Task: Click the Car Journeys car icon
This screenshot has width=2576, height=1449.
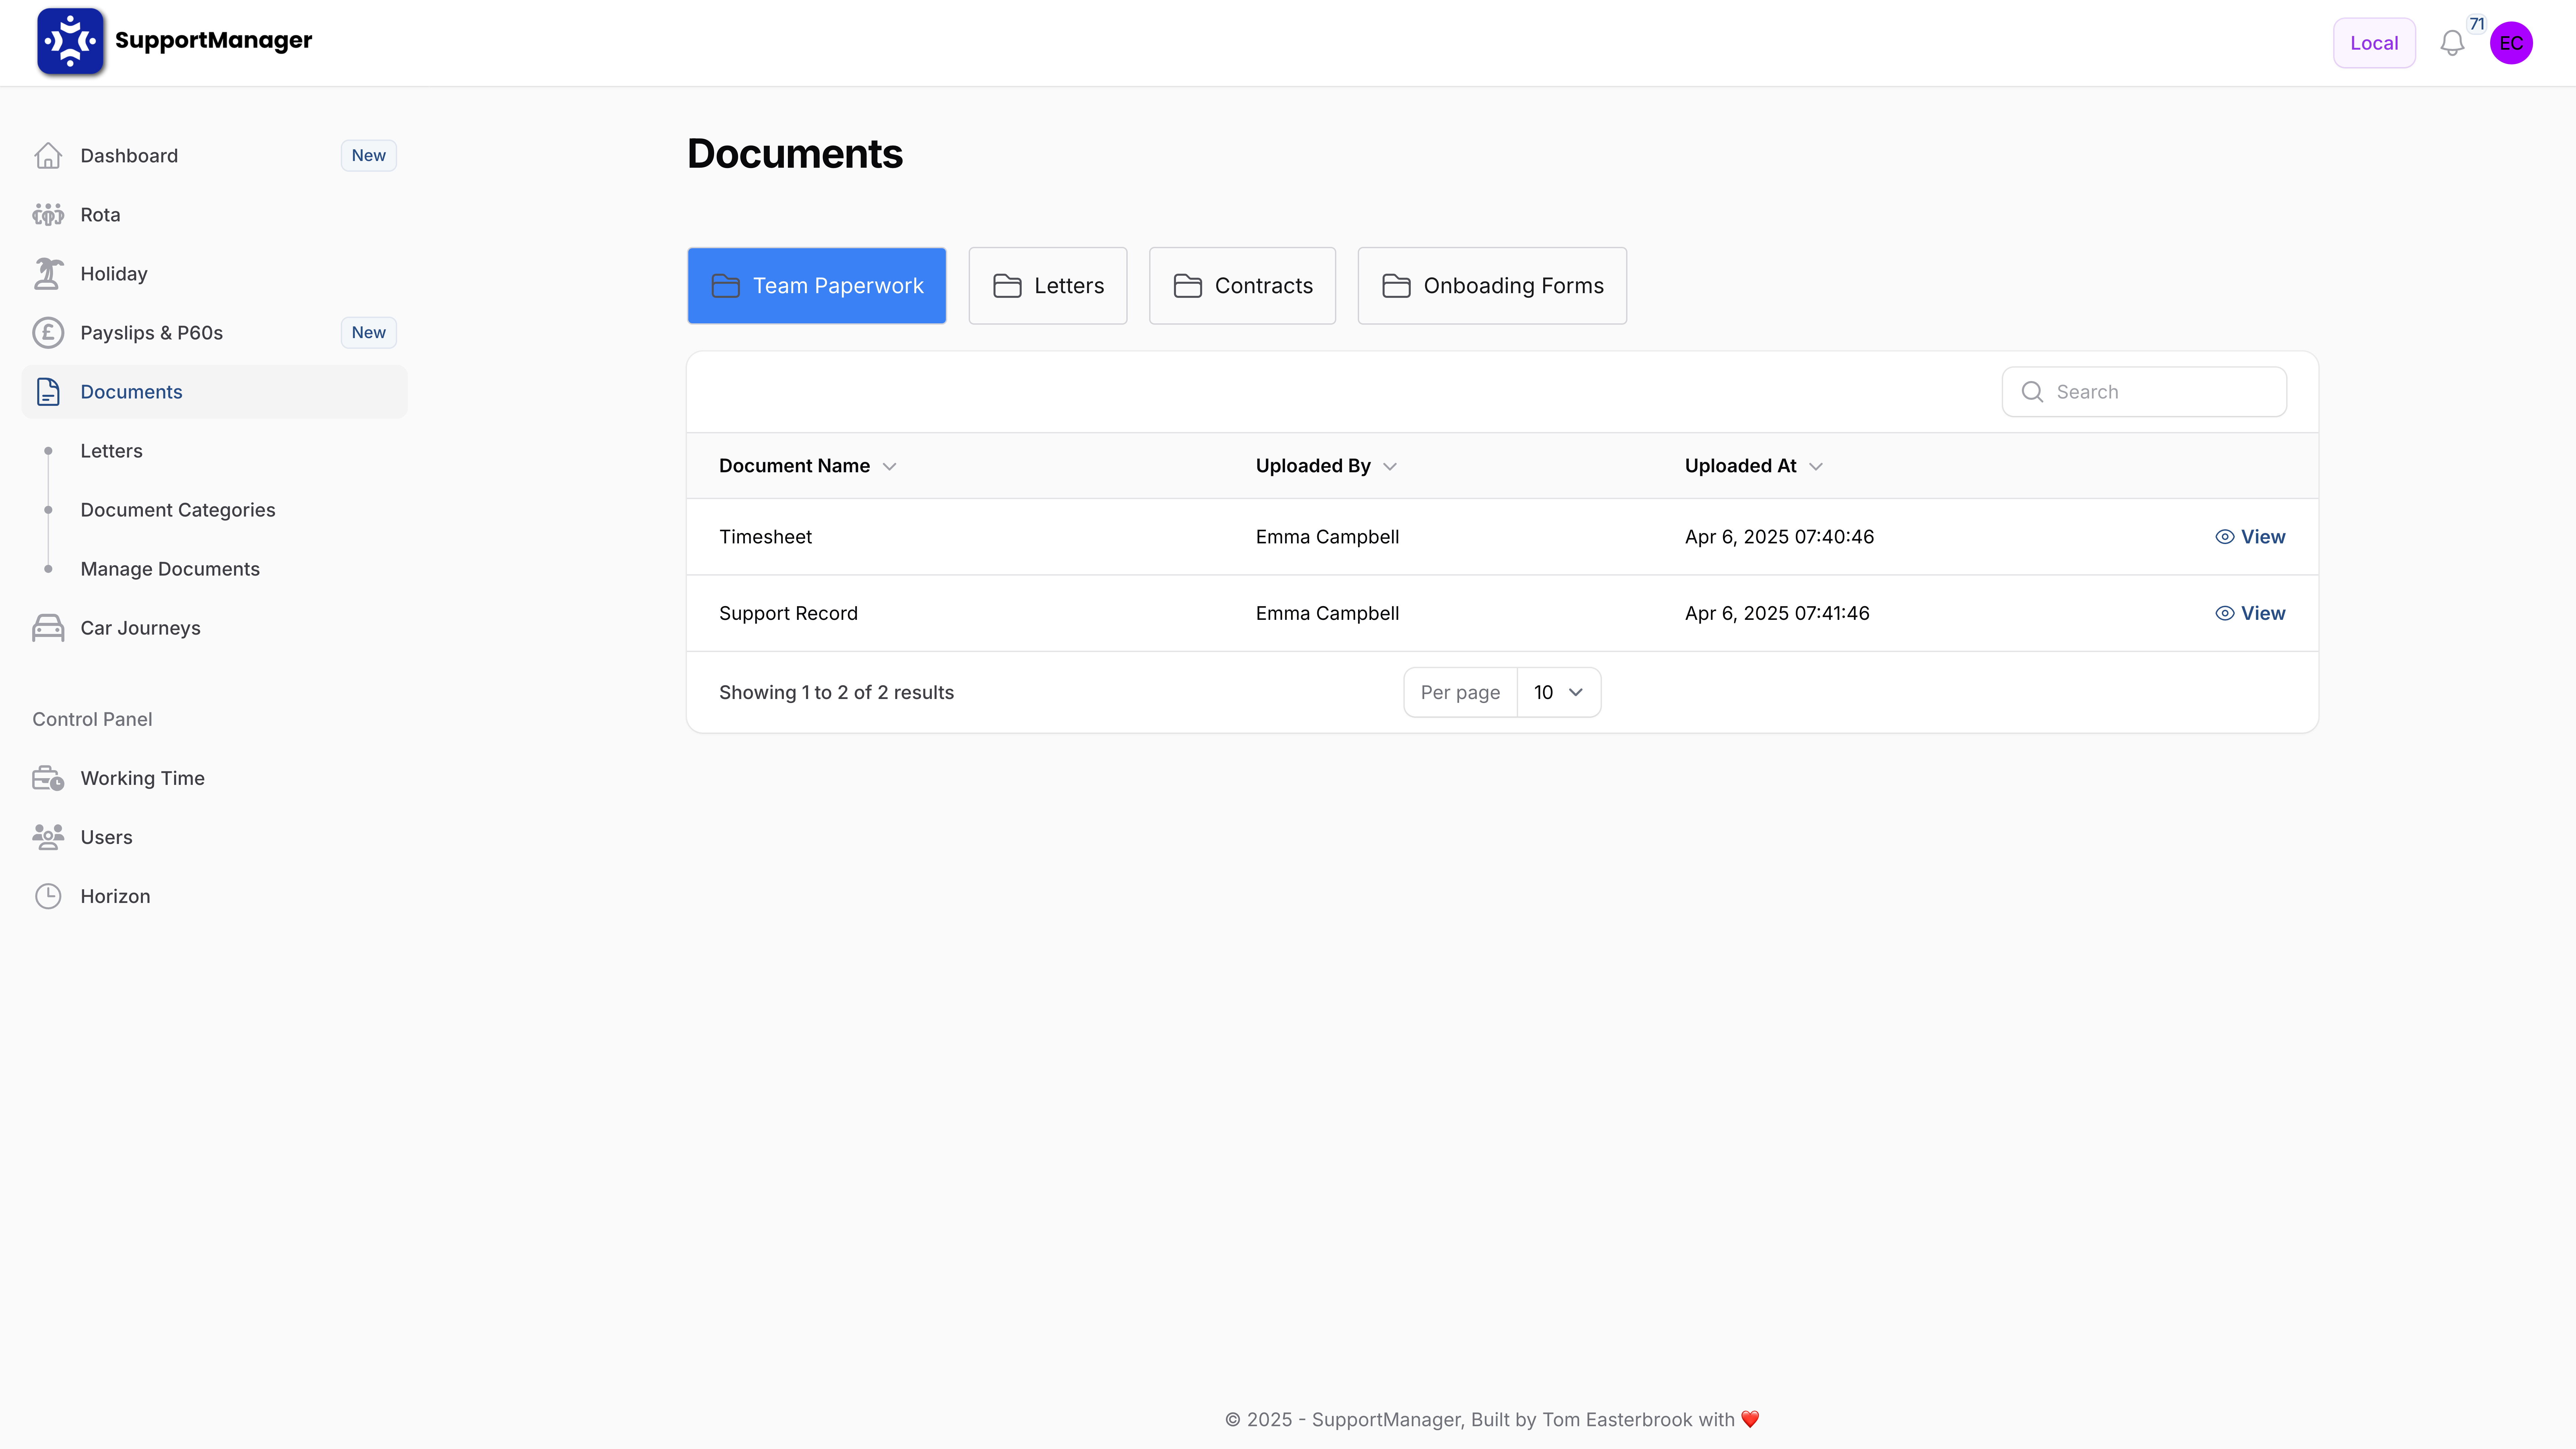Action: tap(48, 628)
